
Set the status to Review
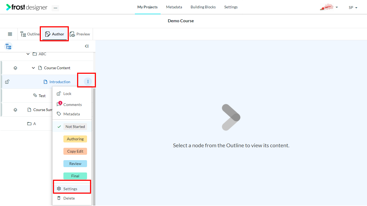coord(75,164)
